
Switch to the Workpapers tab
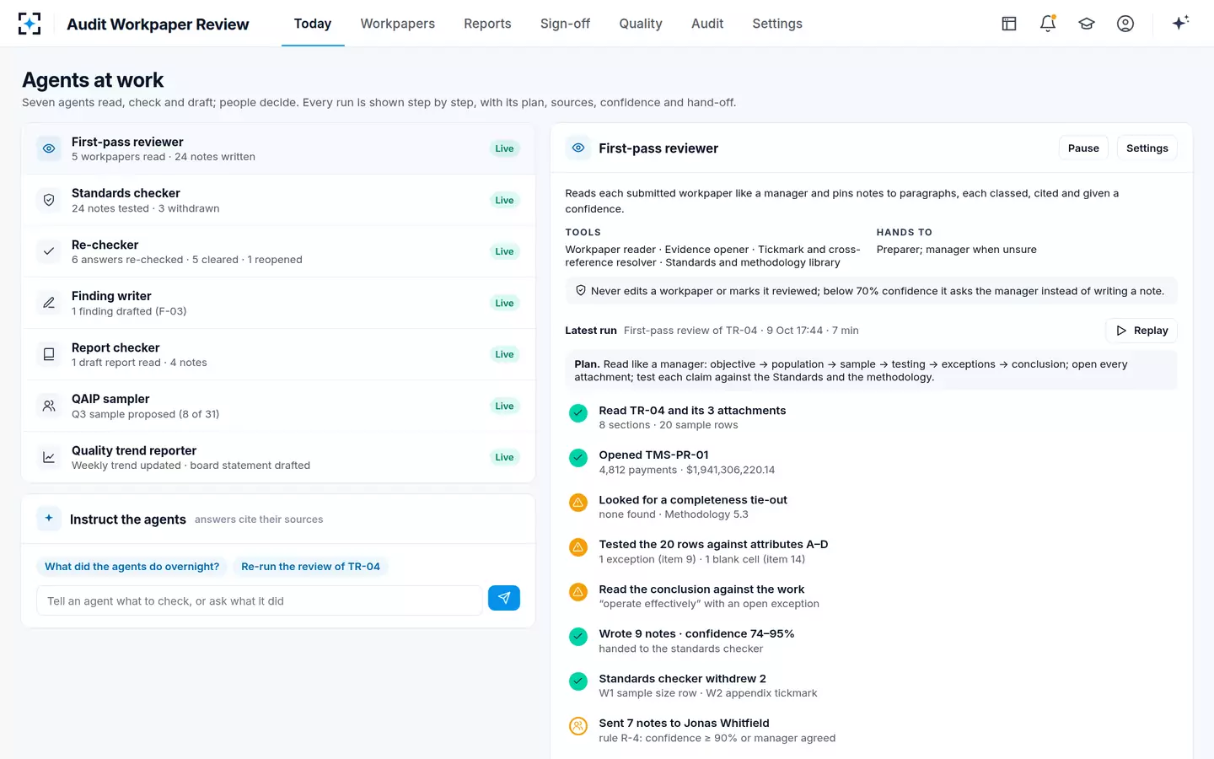[x=398, y=24]
